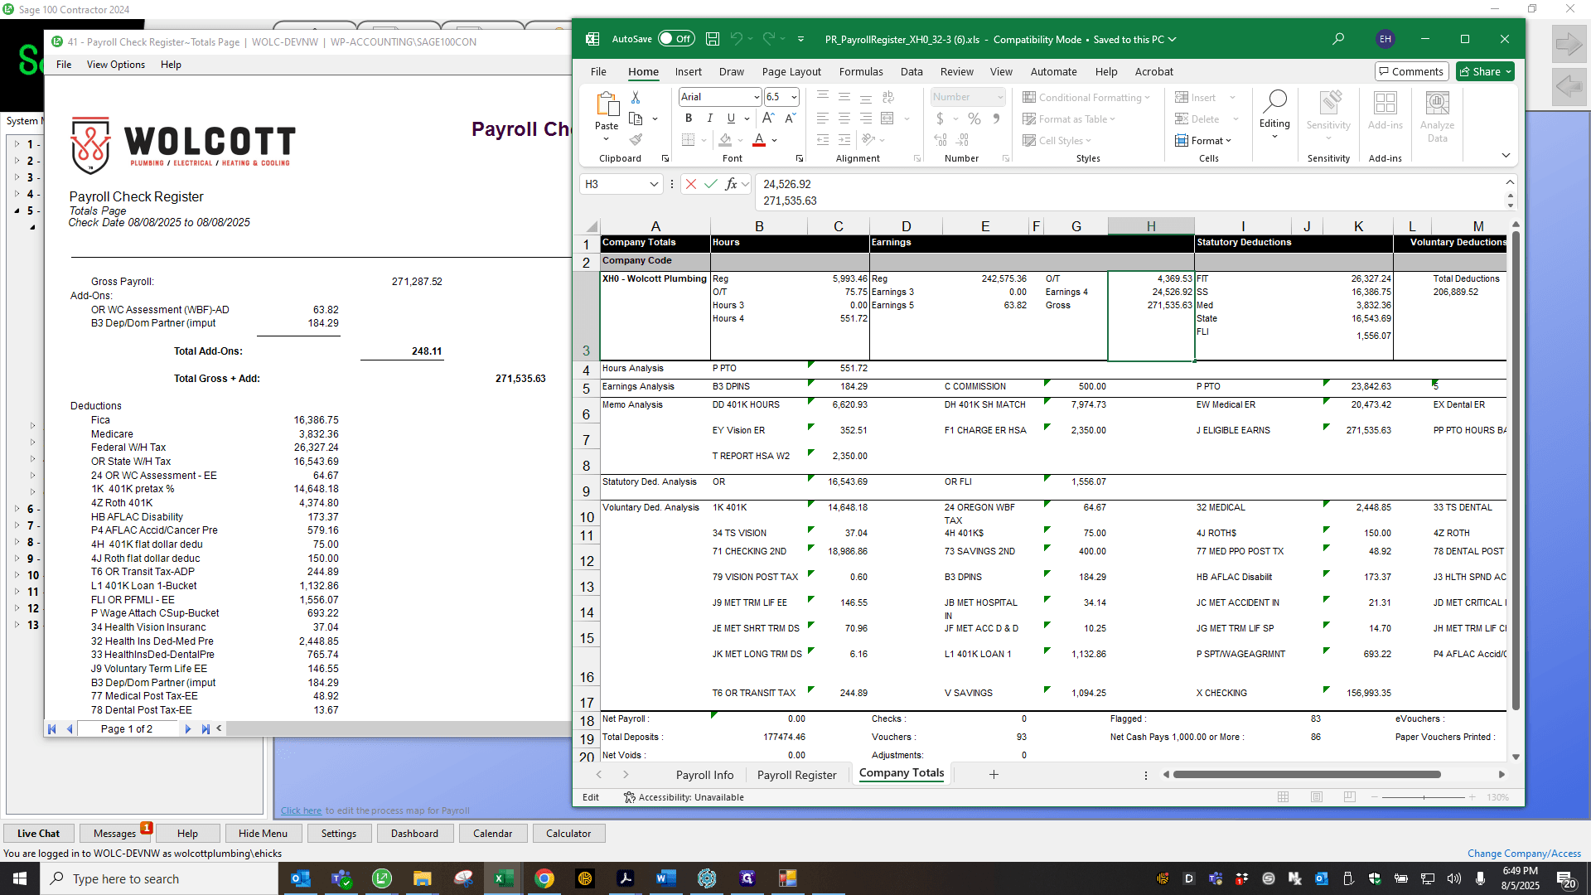
Task: Expand tree node 6 in Sage sidebar
Action: 17,509
